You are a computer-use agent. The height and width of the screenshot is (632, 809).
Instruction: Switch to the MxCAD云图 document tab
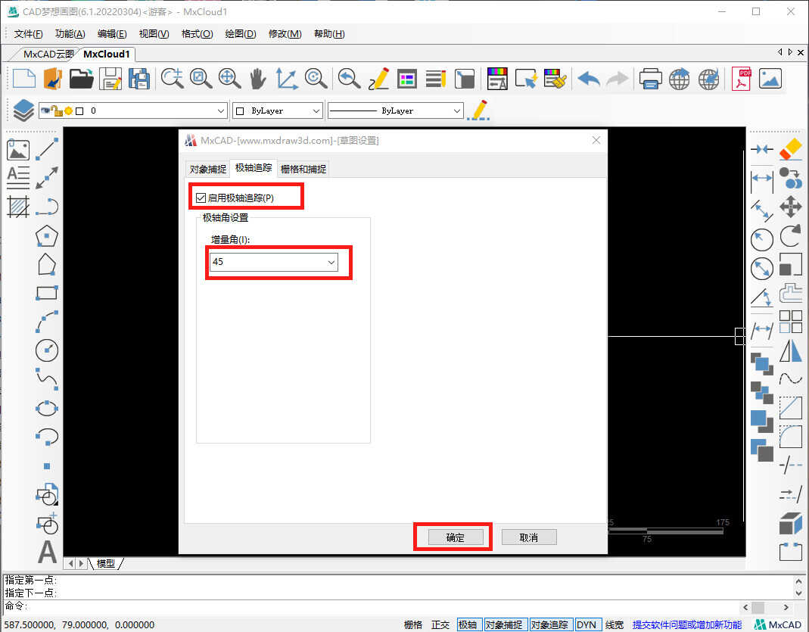coord(48,54)
